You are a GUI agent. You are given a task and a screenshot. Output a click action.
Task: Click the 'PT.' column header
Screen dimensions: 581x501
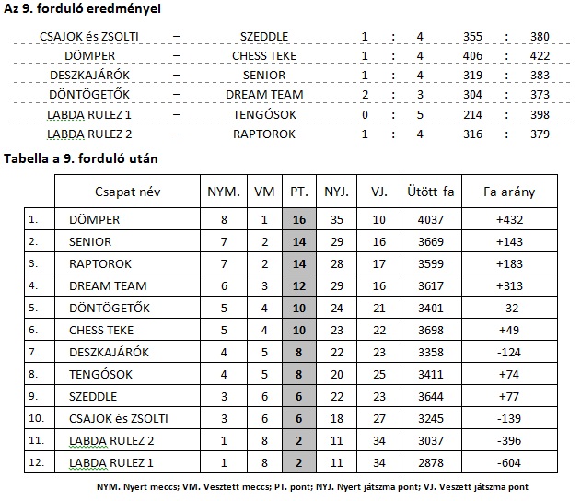299,192
